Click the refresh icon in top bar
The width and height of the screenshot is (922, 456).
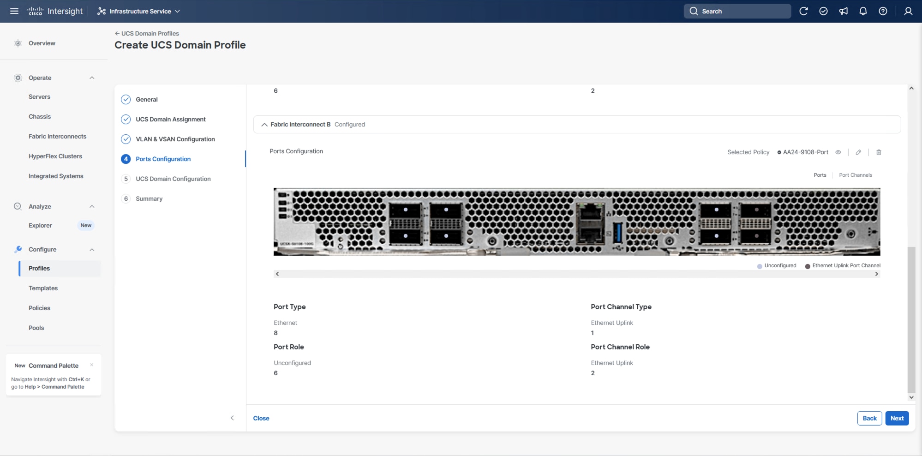(803, 11)
